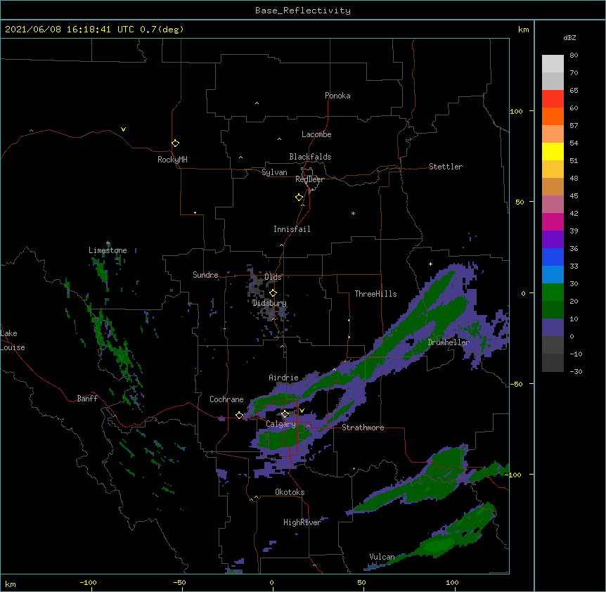Select the yellow station marker at Olds
The image size is (606, 592).
coord(273,292)
